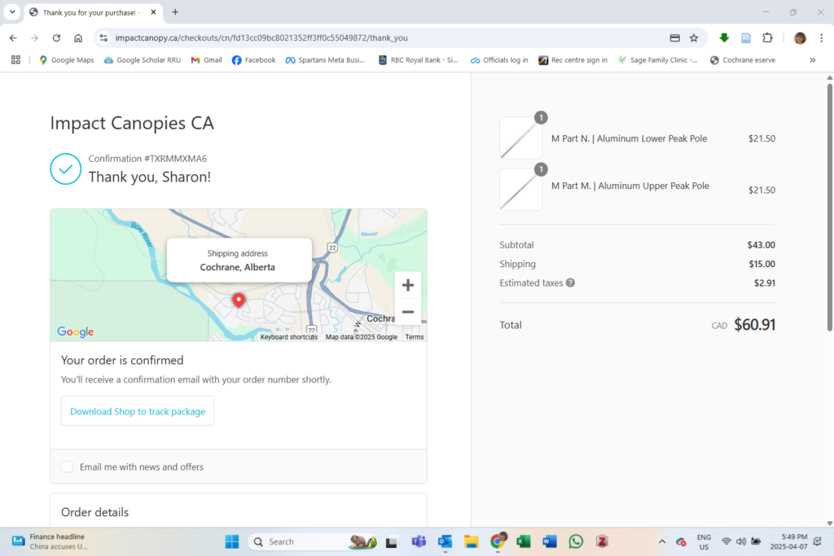This screenshot has height=556, width=834.
Task: Open the RBC Royal Bank bookmark
Action: 418,60
